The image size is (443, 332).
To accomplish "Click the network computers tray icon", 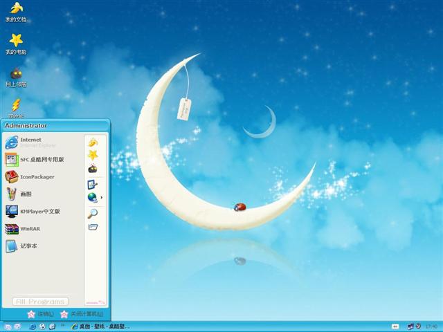I will pos(410,326).
